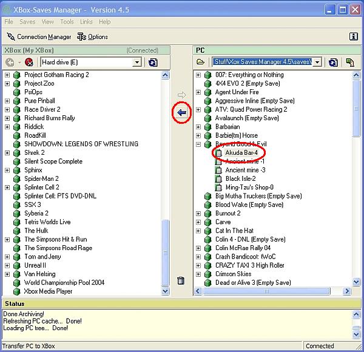Image resolution: width=364 pixels, height=352 pixels.
Task: Open the dropdown arrow next to back button
Action: (x=19, y=63)
